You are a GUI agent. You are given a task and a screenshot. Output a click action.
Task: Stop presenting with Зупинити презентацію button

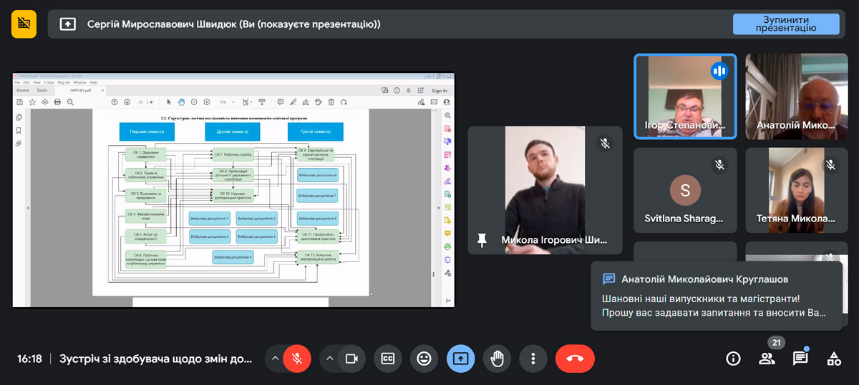pyautogui.click(x=785, y=24)
